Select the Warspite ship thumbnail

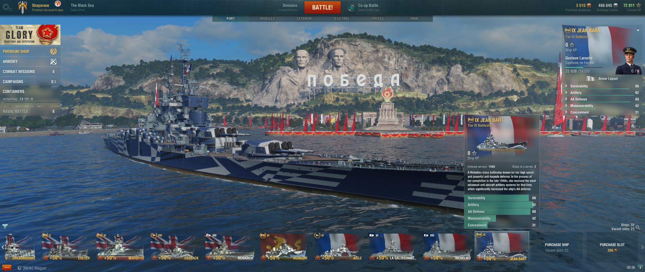pyautogui.click(x=120, y=247)
